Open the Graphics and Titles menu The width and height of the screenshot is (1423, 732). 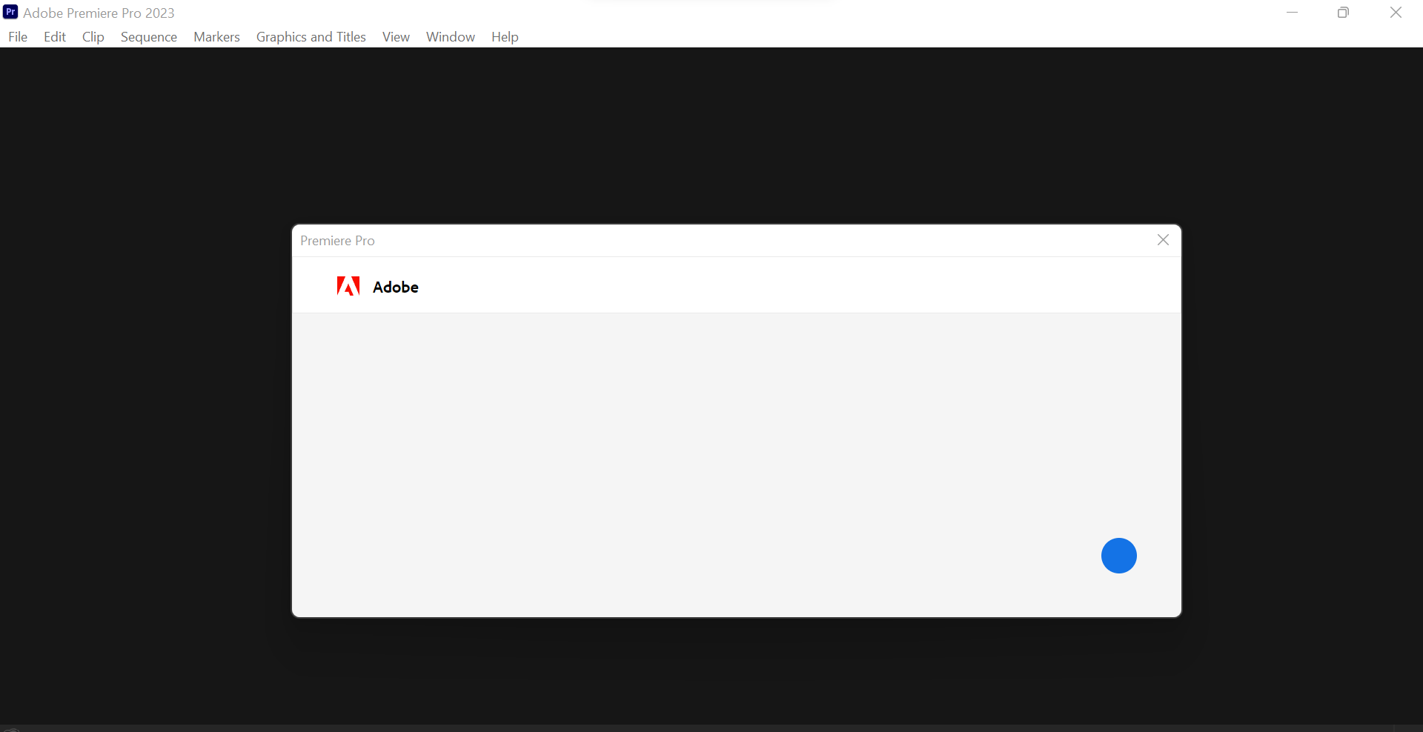coord(311,37)
